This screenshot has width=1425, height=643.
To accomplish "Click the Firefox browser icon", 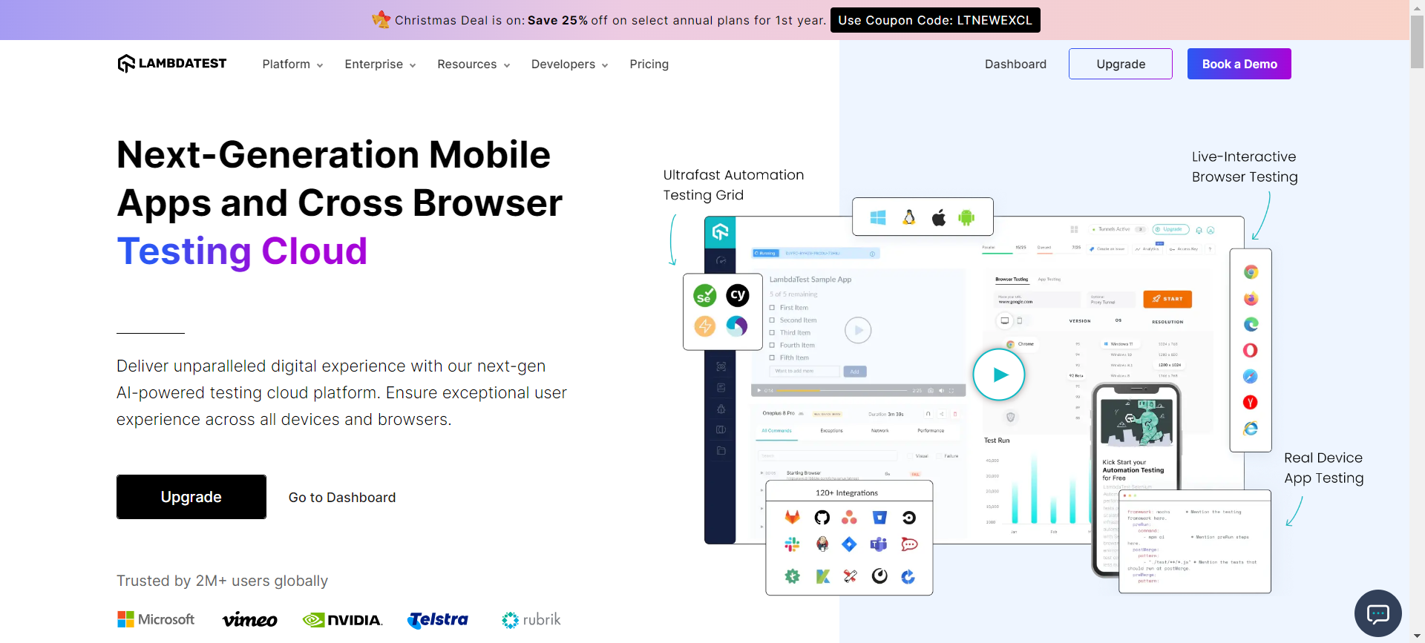I will [1251, 299].
